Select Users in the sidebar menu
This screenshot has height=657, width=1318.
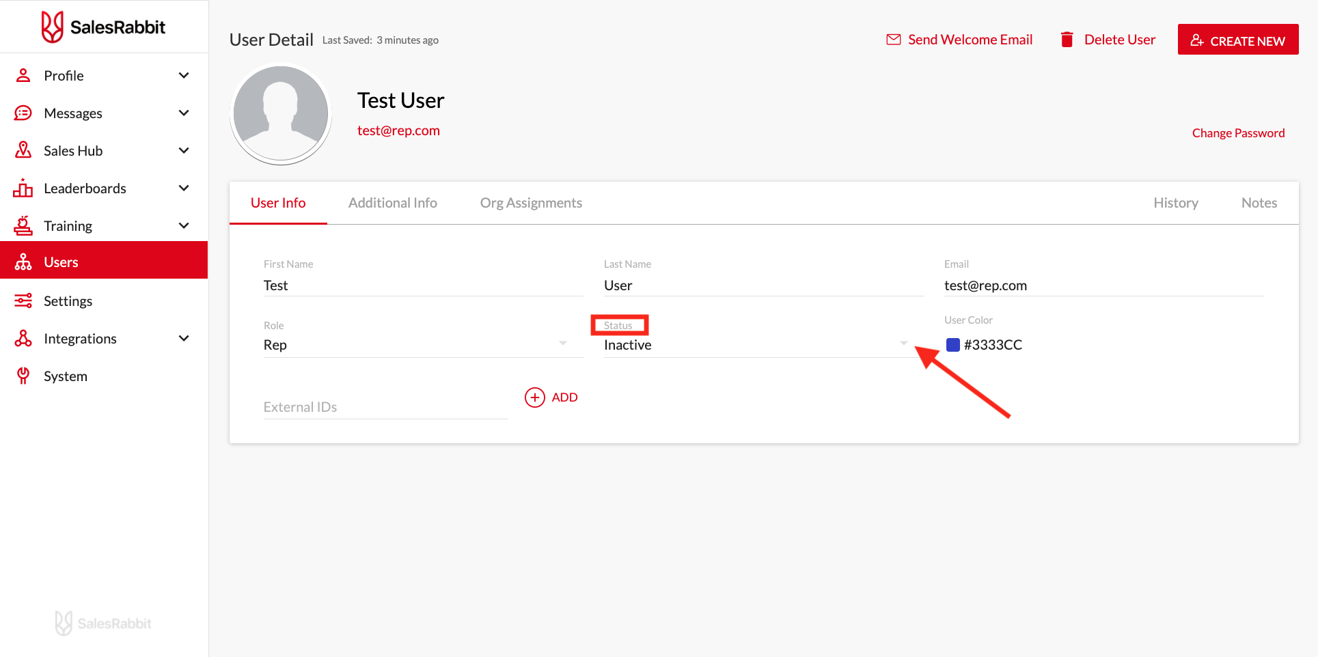pos(104,260)
